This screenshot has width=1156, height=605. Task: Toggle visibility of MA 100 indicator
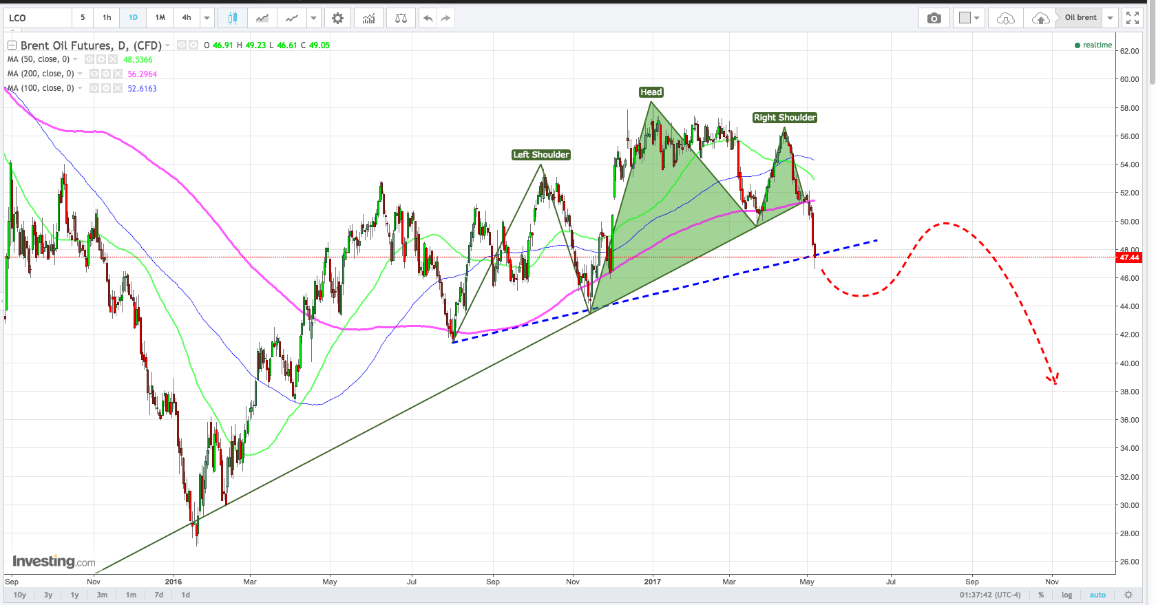(x=94, y=88)
